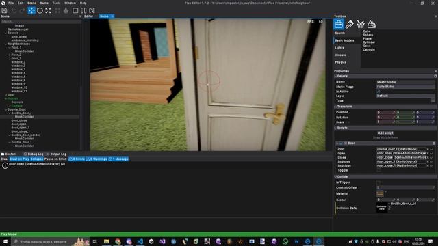Open Static Flags dropdown
Image resolution: width=438 pixels, height=246 pixels.
(x=405, y=87)
